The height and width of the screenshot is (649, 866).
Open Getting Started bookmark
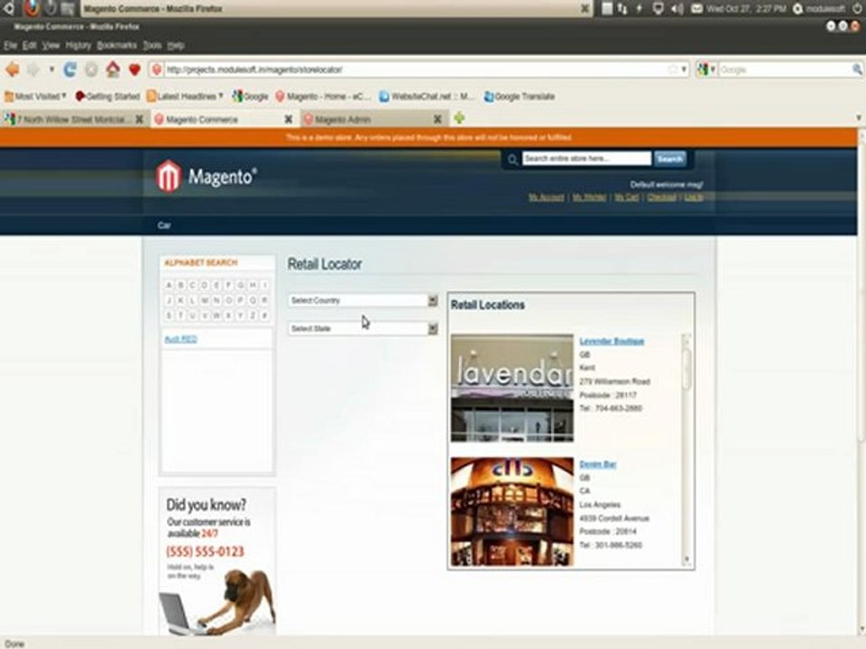(107, 96)
